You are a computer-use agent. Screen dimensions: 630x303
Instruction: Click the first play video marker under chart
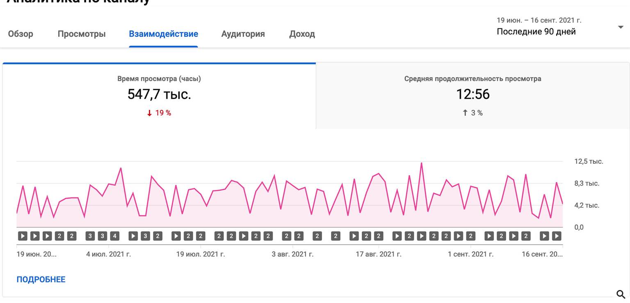23,236
